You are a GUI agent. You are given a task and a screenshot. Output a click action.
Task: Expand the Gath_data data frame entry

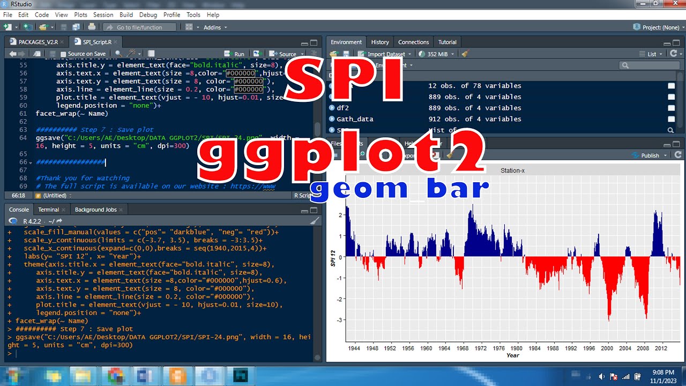click(331, 119)
